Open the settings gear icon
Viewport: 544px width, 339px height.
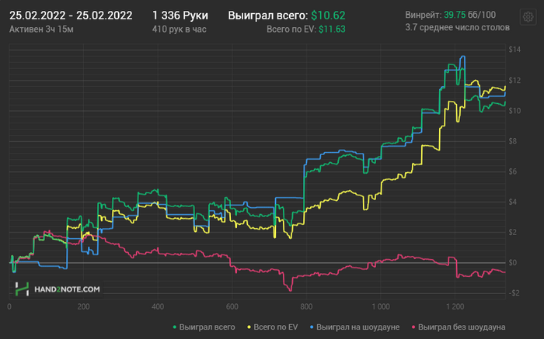coord(528,16)
